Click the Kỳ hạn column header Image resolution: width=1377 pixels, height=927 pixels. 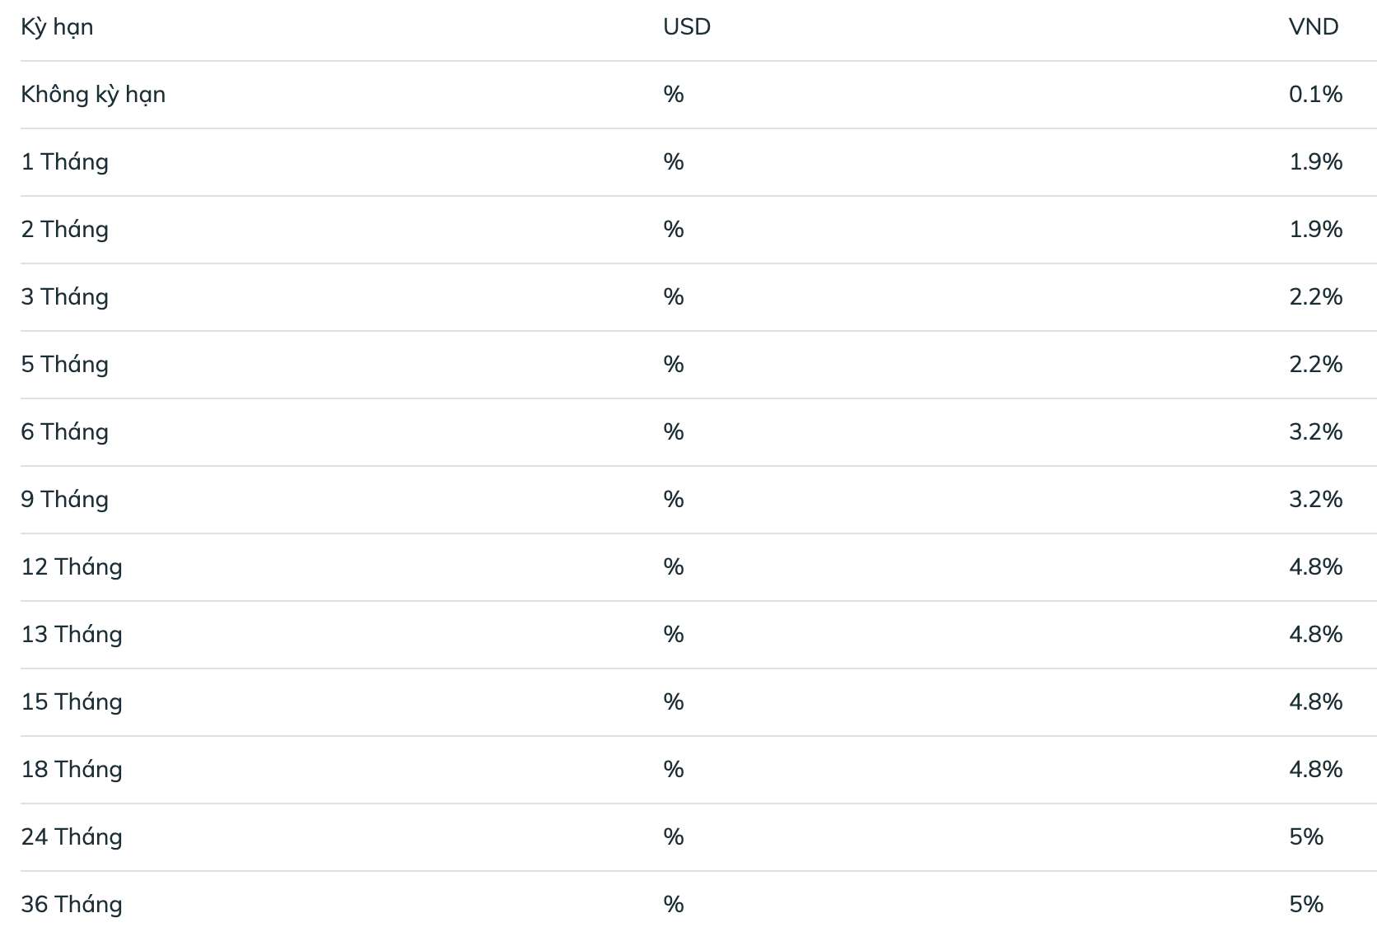coord(57,27)
